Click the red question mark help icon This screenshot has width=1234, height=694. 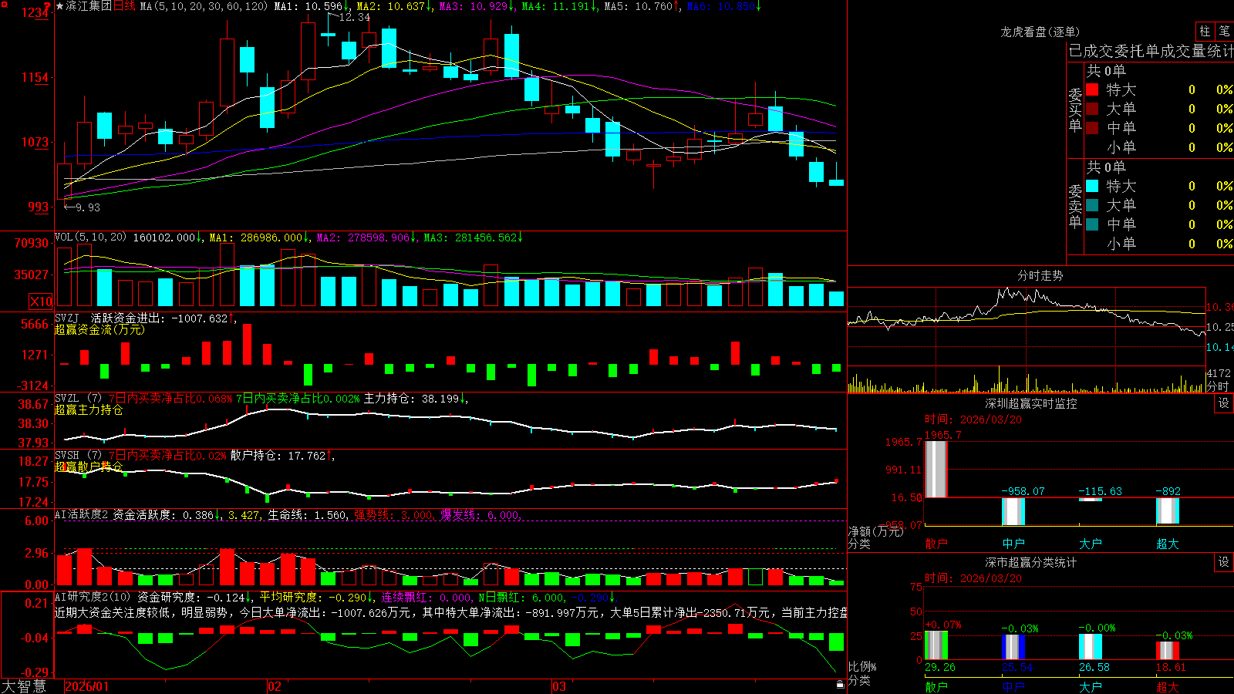[47, 6]
